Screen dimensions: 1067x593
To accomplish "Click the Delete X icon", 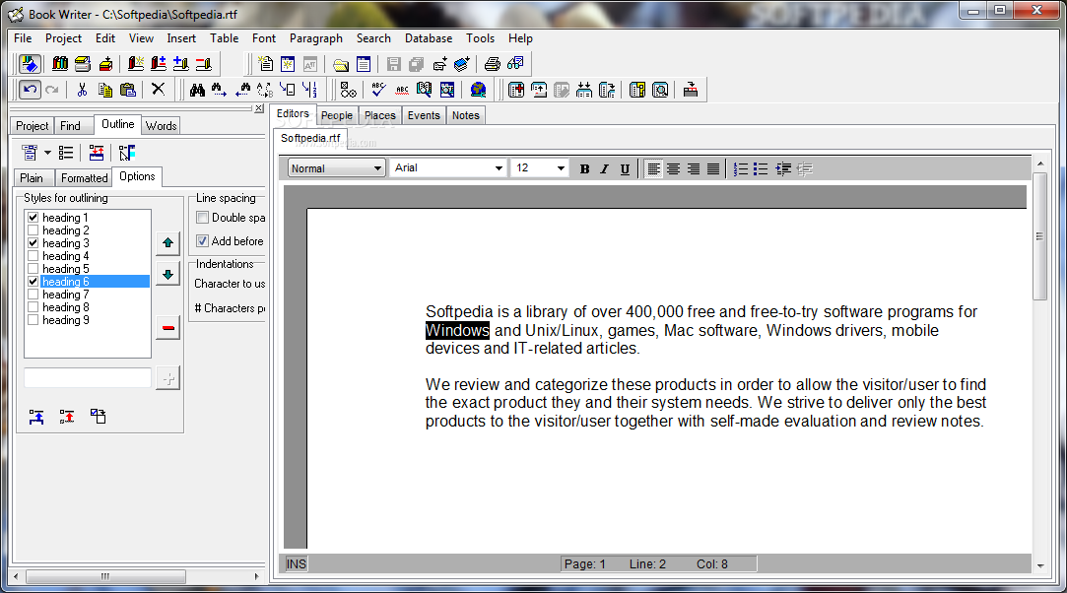I will 158,89.
